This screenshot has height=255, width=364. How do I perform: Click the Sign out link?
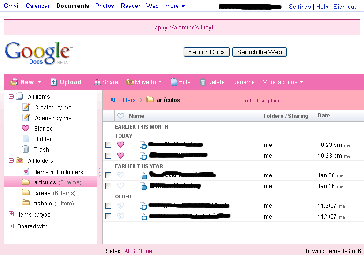345,7
